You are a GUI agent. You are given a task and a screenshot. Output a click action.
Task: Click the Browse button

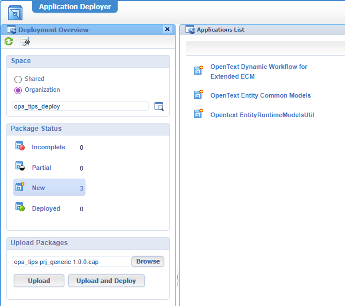148,261
